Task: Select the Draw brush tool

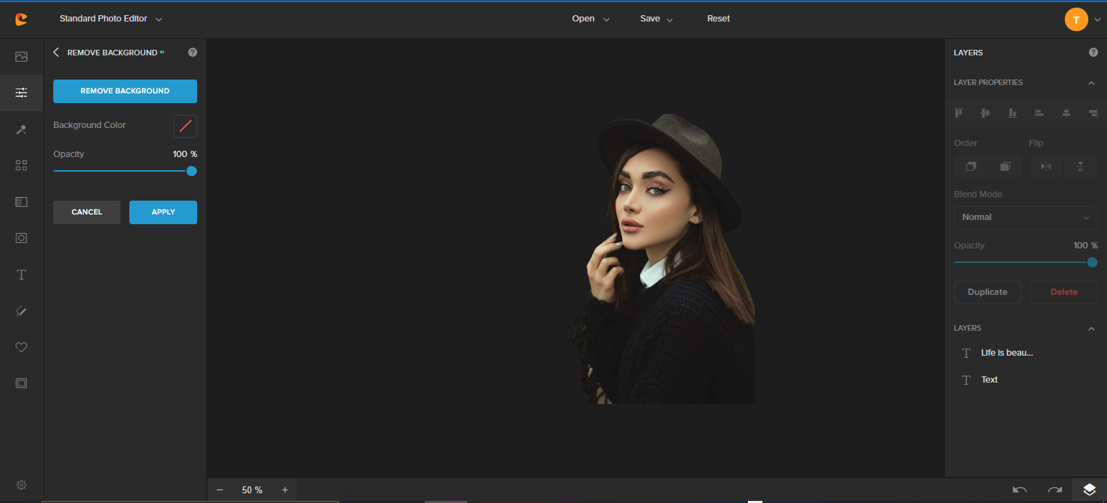Action: coord(21,311)
